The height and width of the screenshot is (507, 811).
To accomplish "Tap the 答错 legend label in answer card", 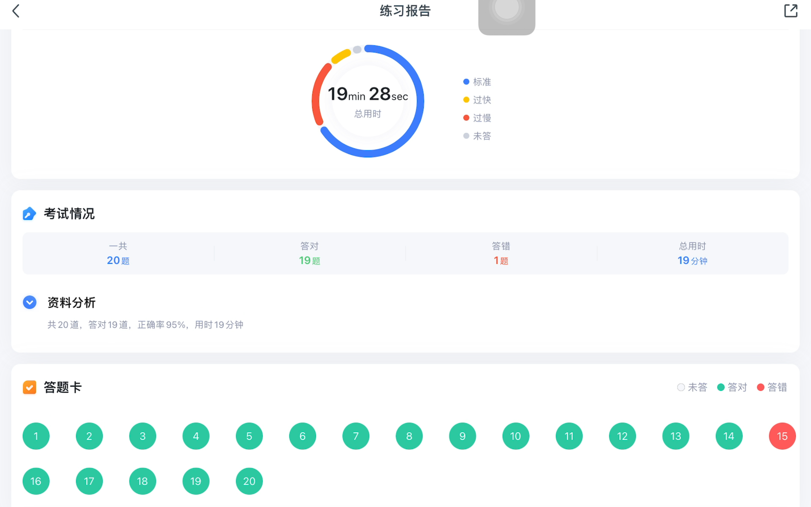I will tap(777, 387).
